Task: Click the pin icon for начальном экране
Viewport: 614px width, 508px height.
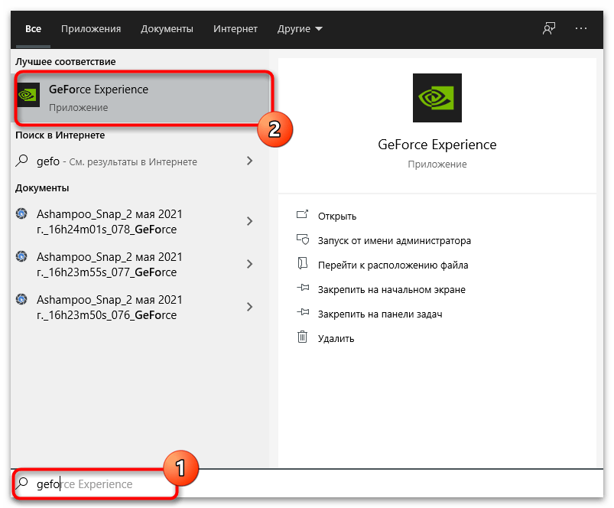Action: (x=303, y=289)
